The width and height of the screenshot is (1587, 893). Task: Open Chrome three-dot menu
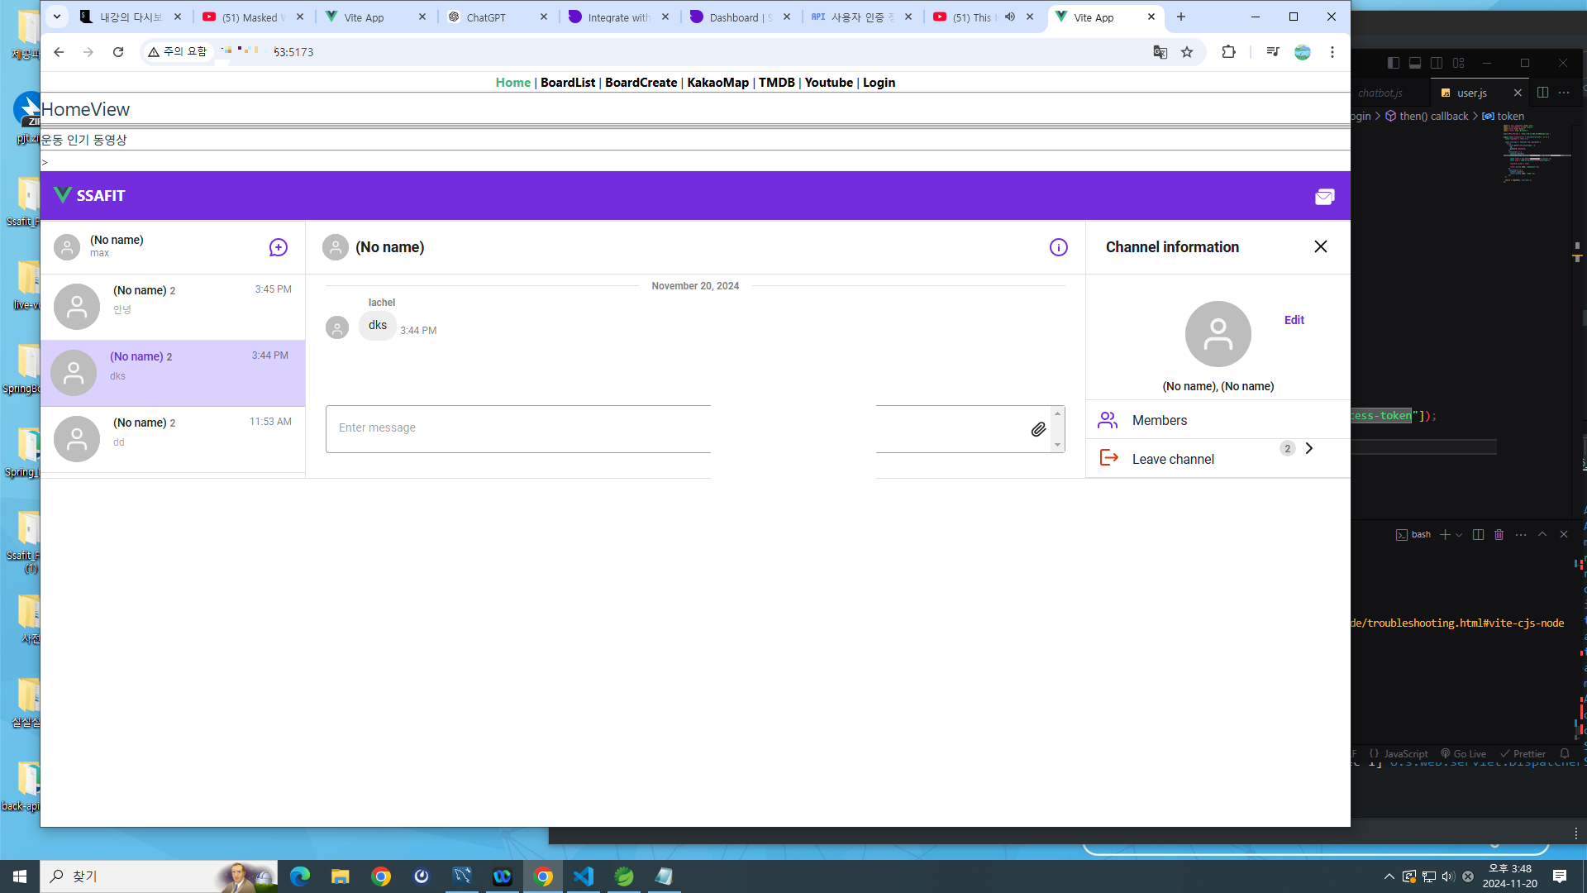(1332, 52)
